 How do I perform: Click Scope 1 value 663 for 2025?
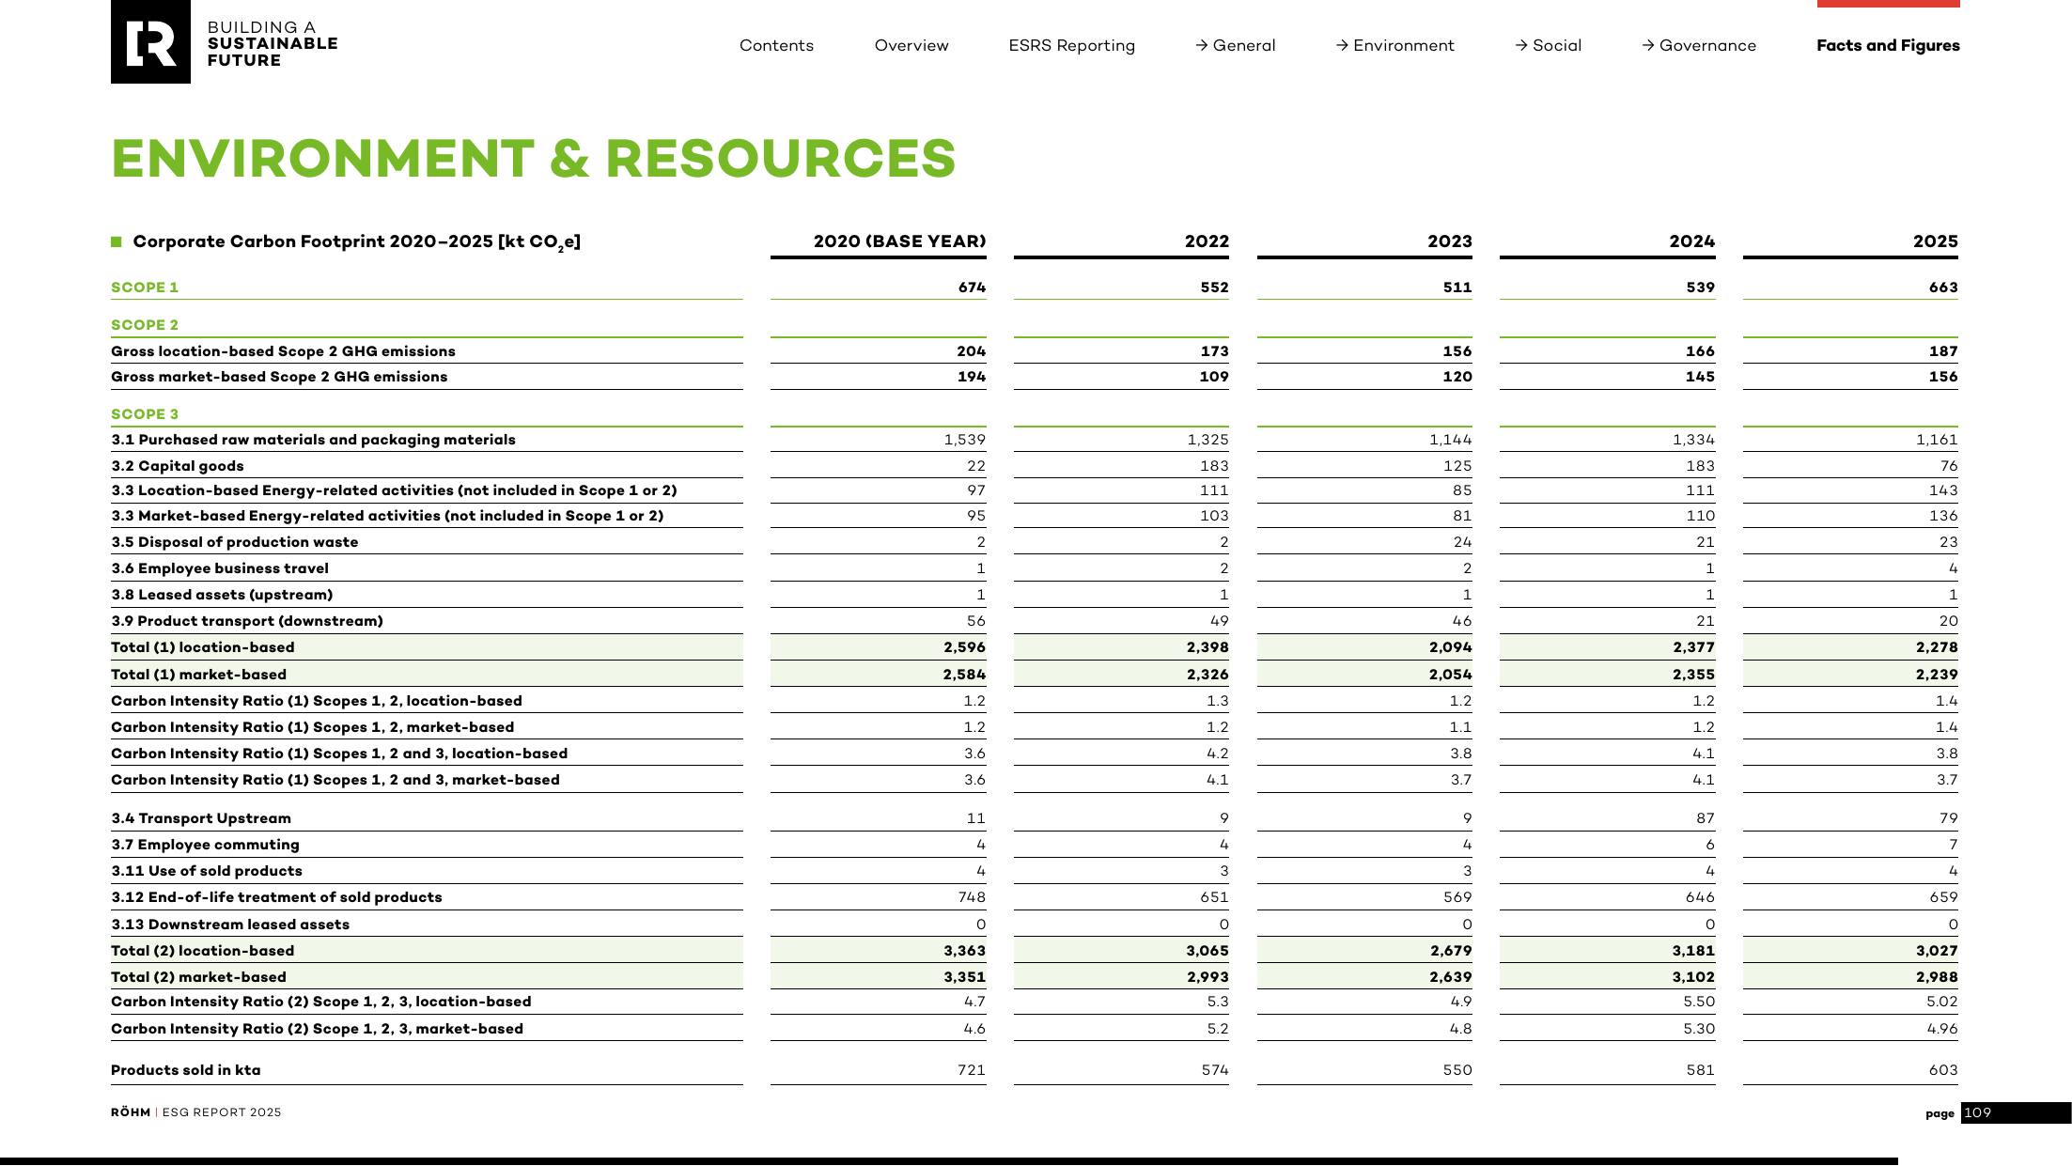(1943, 288)
